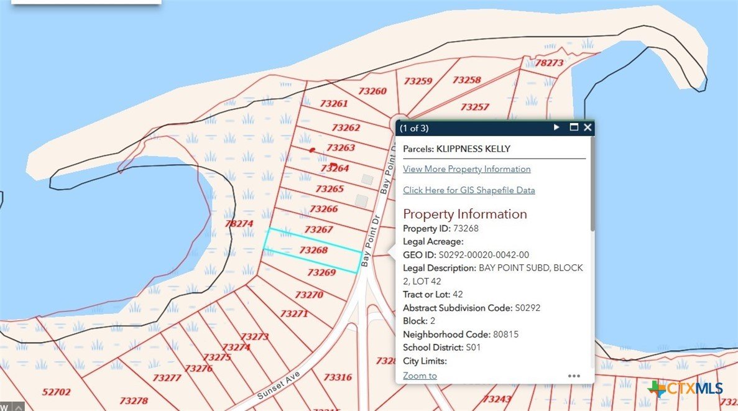Close the parcel information popup
Image resolution: width=738 pixels, height=411 pixels.
588,127
